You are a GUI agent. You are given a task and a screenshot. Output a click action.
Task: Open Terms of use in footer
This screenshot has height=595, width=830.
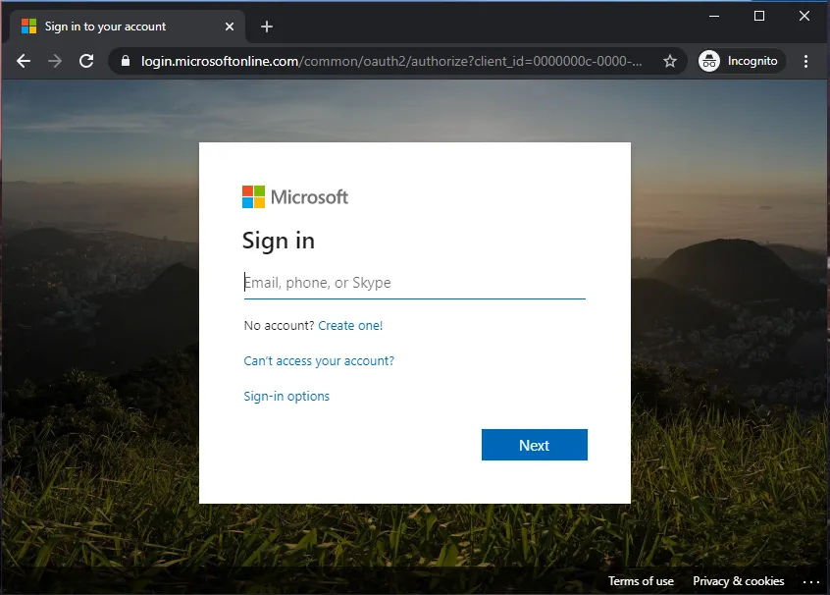(x=641, y=581)
